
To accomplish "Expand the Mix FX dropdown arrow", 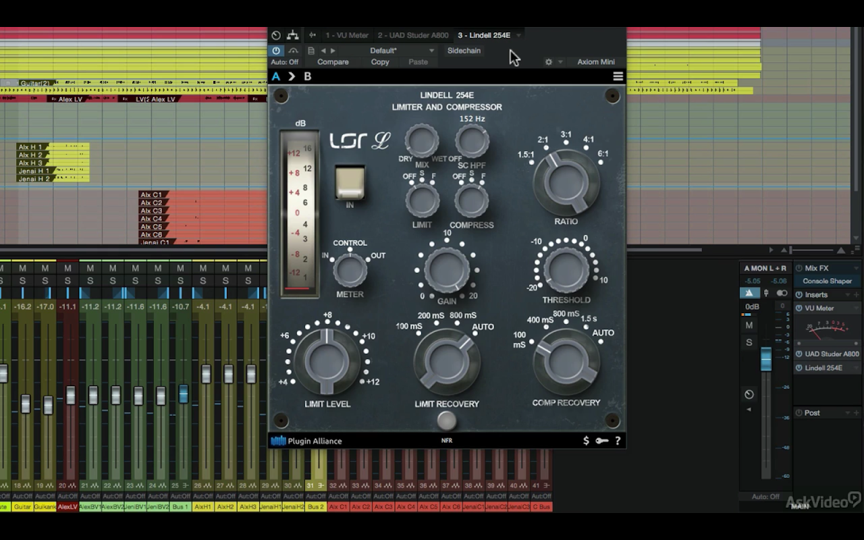I will [x=857, y=268].
